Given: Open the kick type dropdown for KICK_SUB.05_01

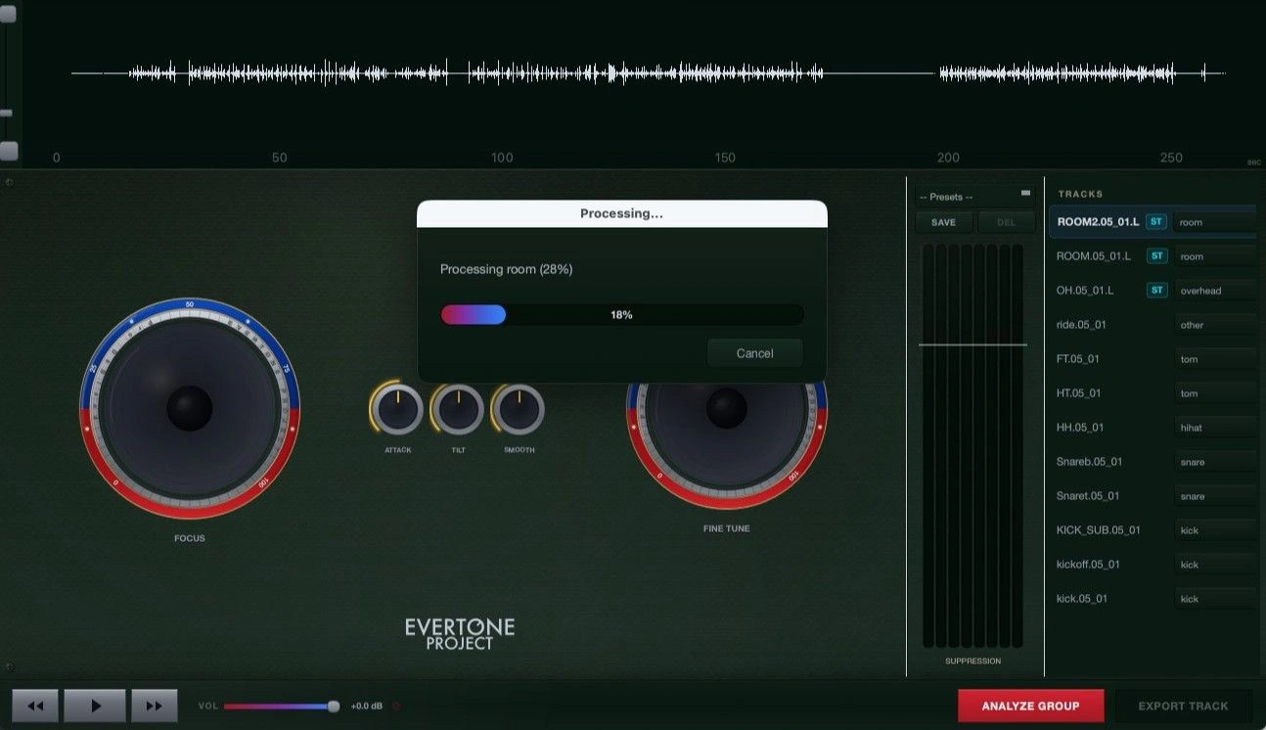Looking at the screenshot, I should pyautogui.click(x=1215, y=530).
